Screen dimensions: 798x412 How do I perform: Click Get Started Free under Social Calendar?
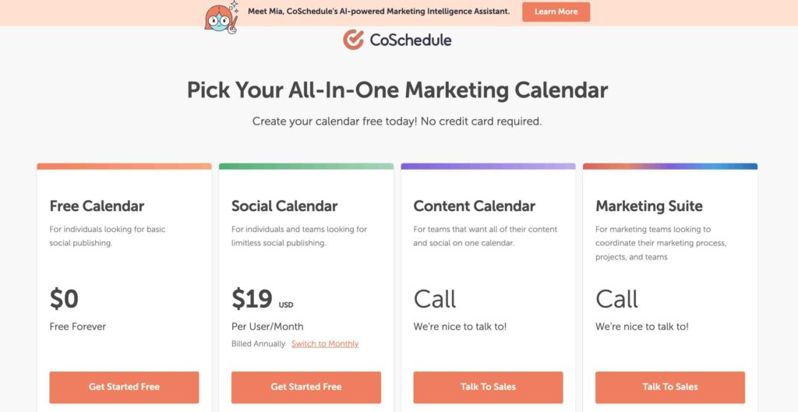coord(305,387)
